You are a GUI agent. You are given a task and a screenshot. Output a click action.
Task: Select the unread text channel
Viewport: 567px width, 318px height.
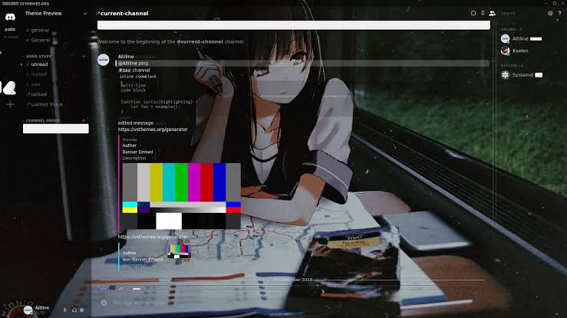click(39, 64)
